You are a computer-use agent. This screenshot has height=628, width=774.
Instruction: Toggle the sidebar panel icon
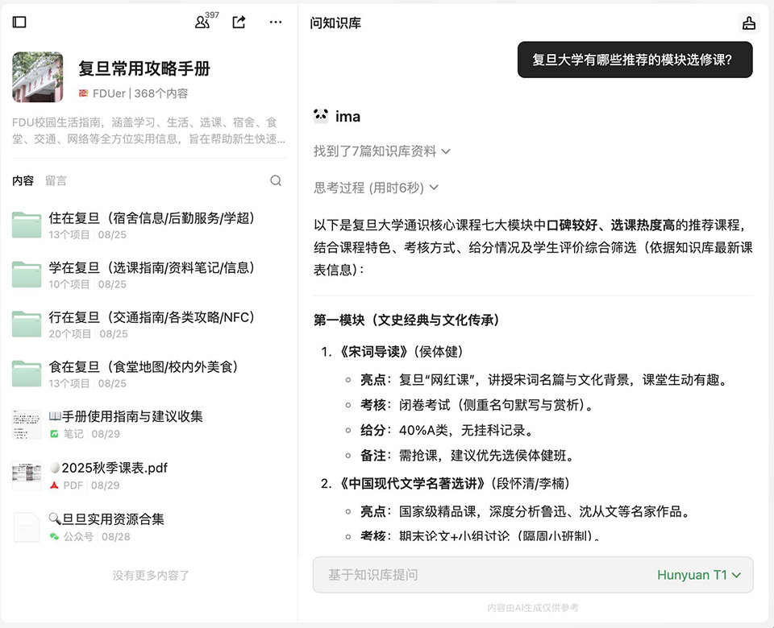19,23
